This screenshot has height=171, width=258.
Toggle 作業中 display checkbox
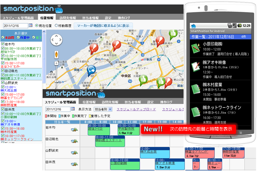[18, 37]
